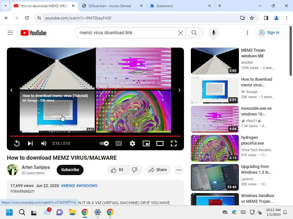Open Chrome three-dot menu
The image size is (293, 219).
click(287, 18)
